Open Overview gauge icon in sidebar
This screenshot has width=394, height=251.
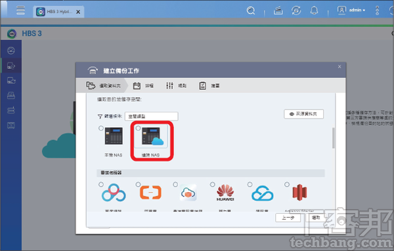point(11,50)
